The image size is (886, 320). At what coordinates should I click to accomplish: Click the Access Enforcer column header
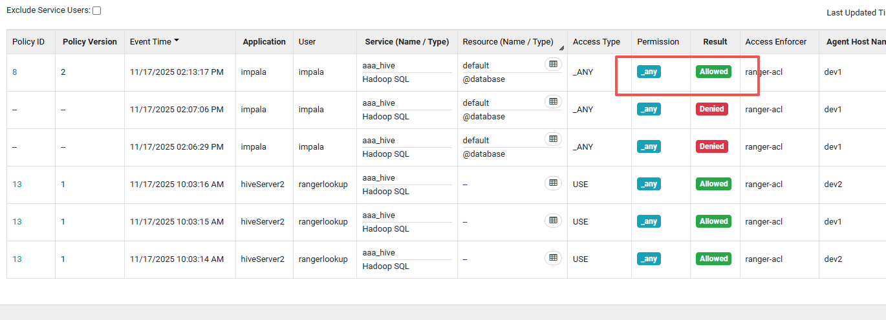775,42
